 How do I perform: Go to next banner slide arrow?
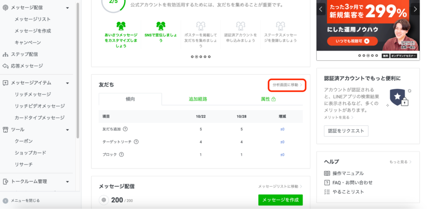(x=415, y=9)
